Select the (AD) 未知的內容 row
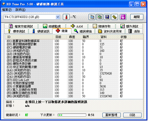Image resolution: width=161 pixels, height=128 pixels. point(74,73)
